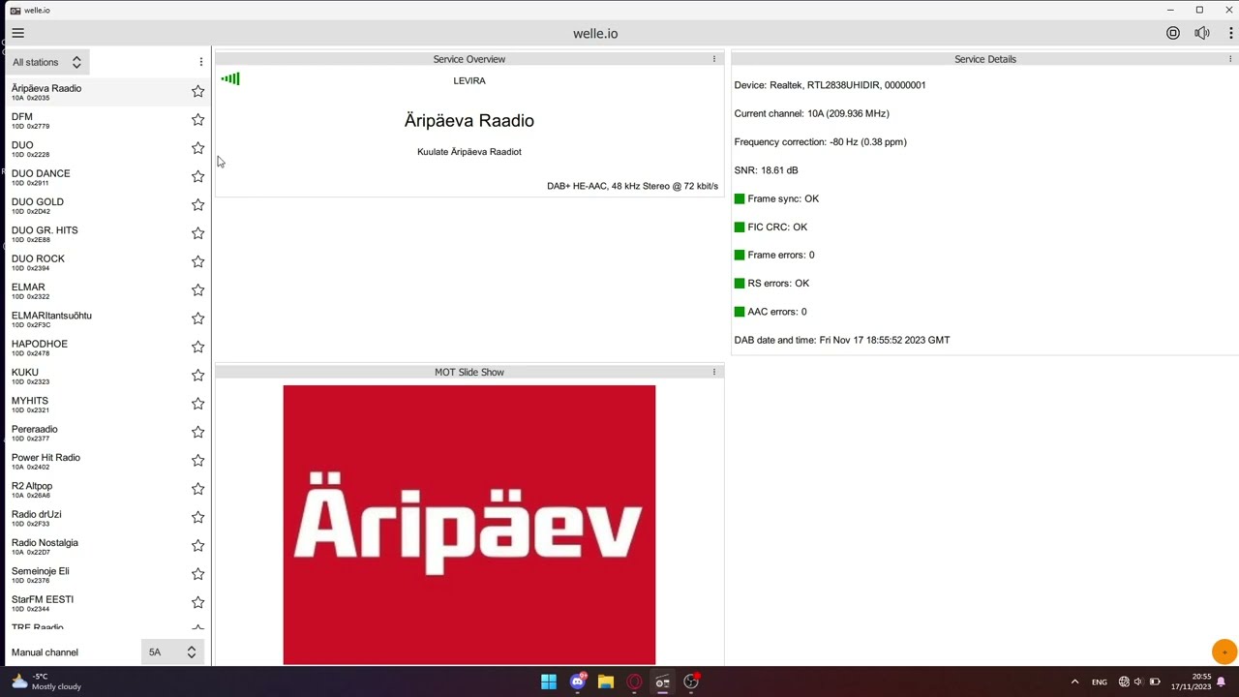The width and height of the screenshot is (1239, 697).
Task: Click the volume speaker icon
Action: pos(1202,33)
